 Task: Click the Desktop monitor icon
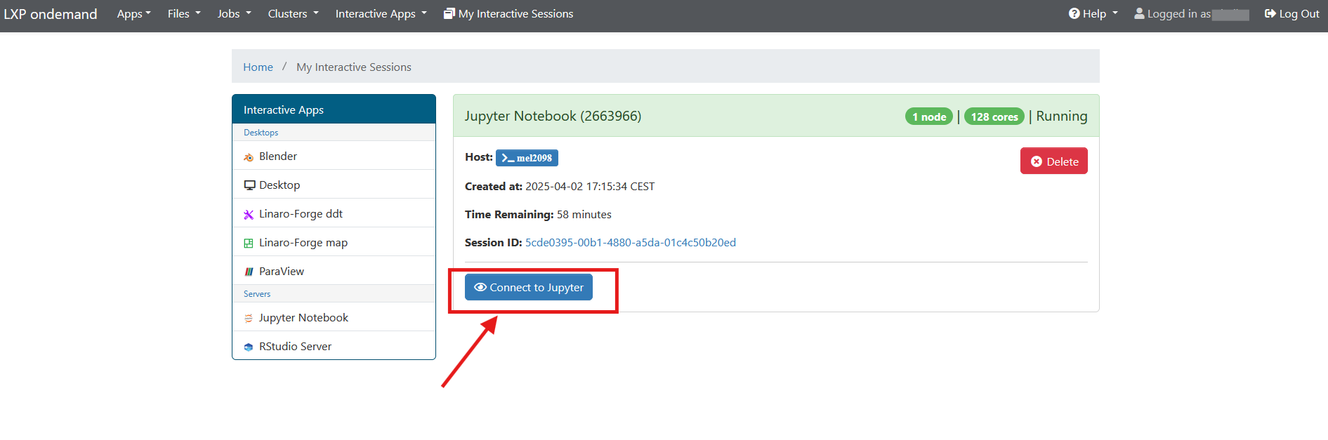pos(249,185)
